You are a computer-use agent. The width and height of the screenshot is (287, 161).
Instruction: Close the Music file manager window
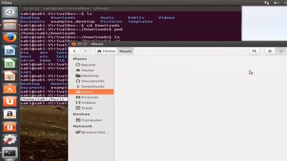(74, 44)
